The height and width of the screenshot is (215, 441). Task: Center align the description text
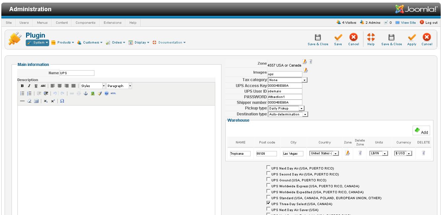pos(59,86)
